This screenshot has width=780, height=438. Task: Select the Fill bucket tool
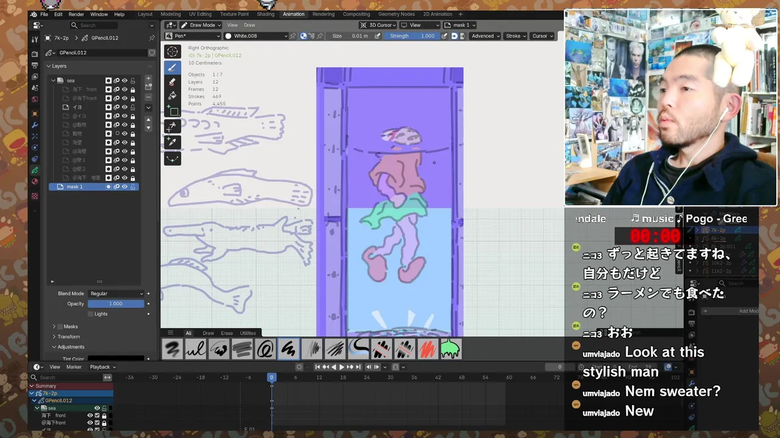[x=172, y=96]
